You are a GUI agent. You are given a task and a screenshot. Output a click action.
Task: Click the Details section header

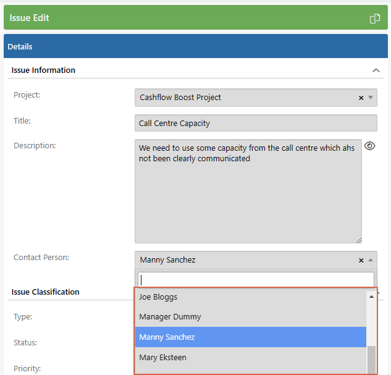196,46
